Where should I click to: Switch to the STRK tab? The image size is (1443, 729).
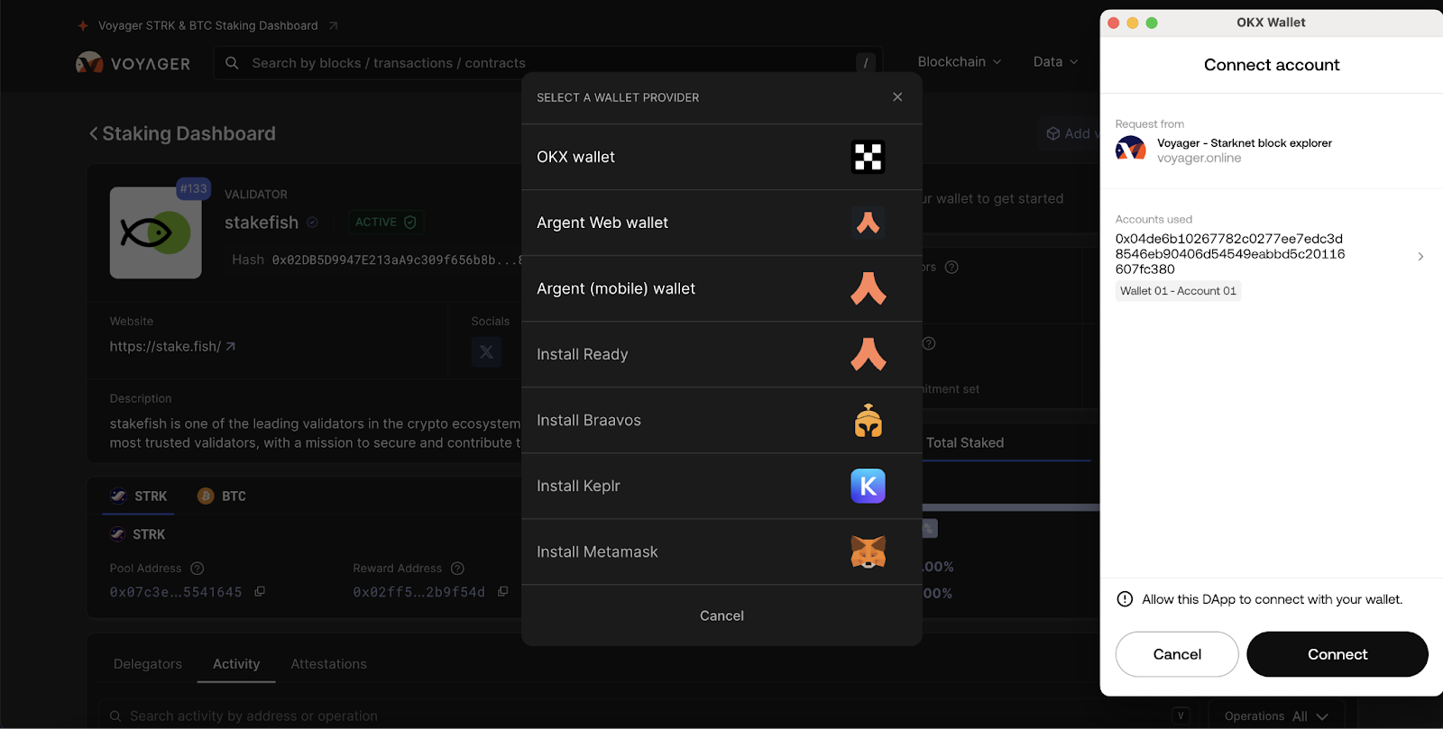click(138, 496)
